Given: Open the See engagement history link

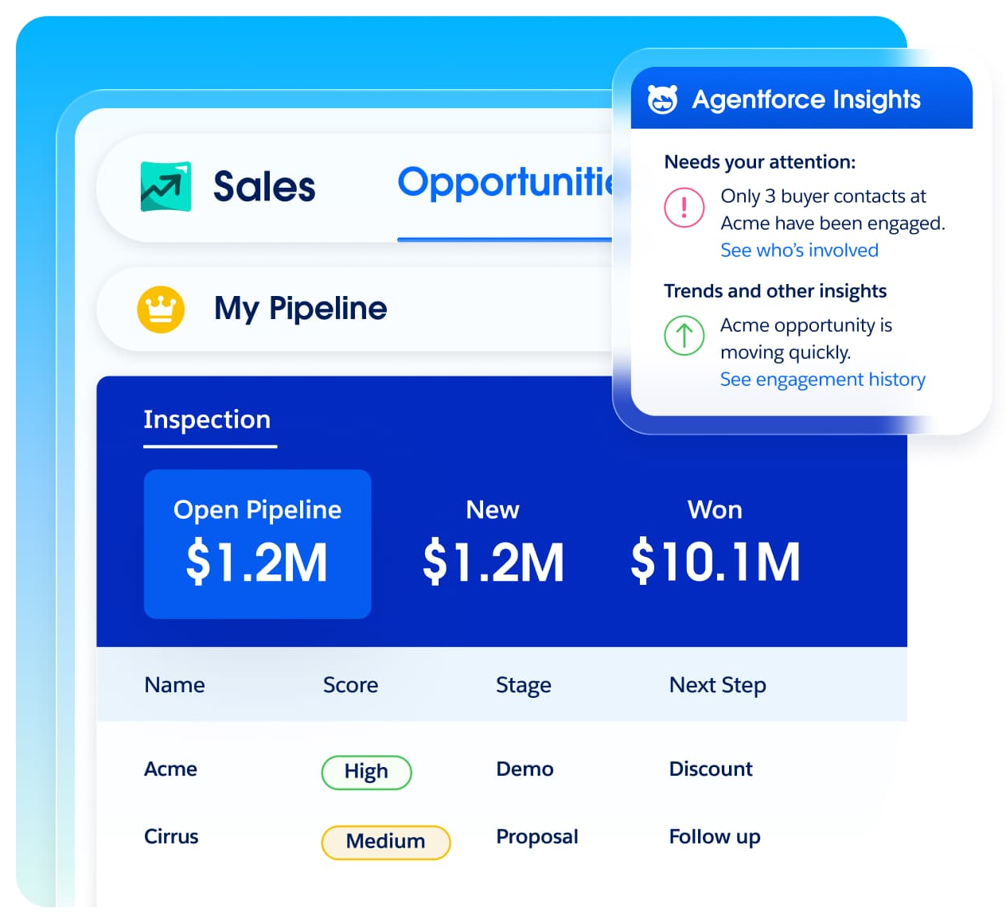Looking at the screenshot, I should coord(822,380).
